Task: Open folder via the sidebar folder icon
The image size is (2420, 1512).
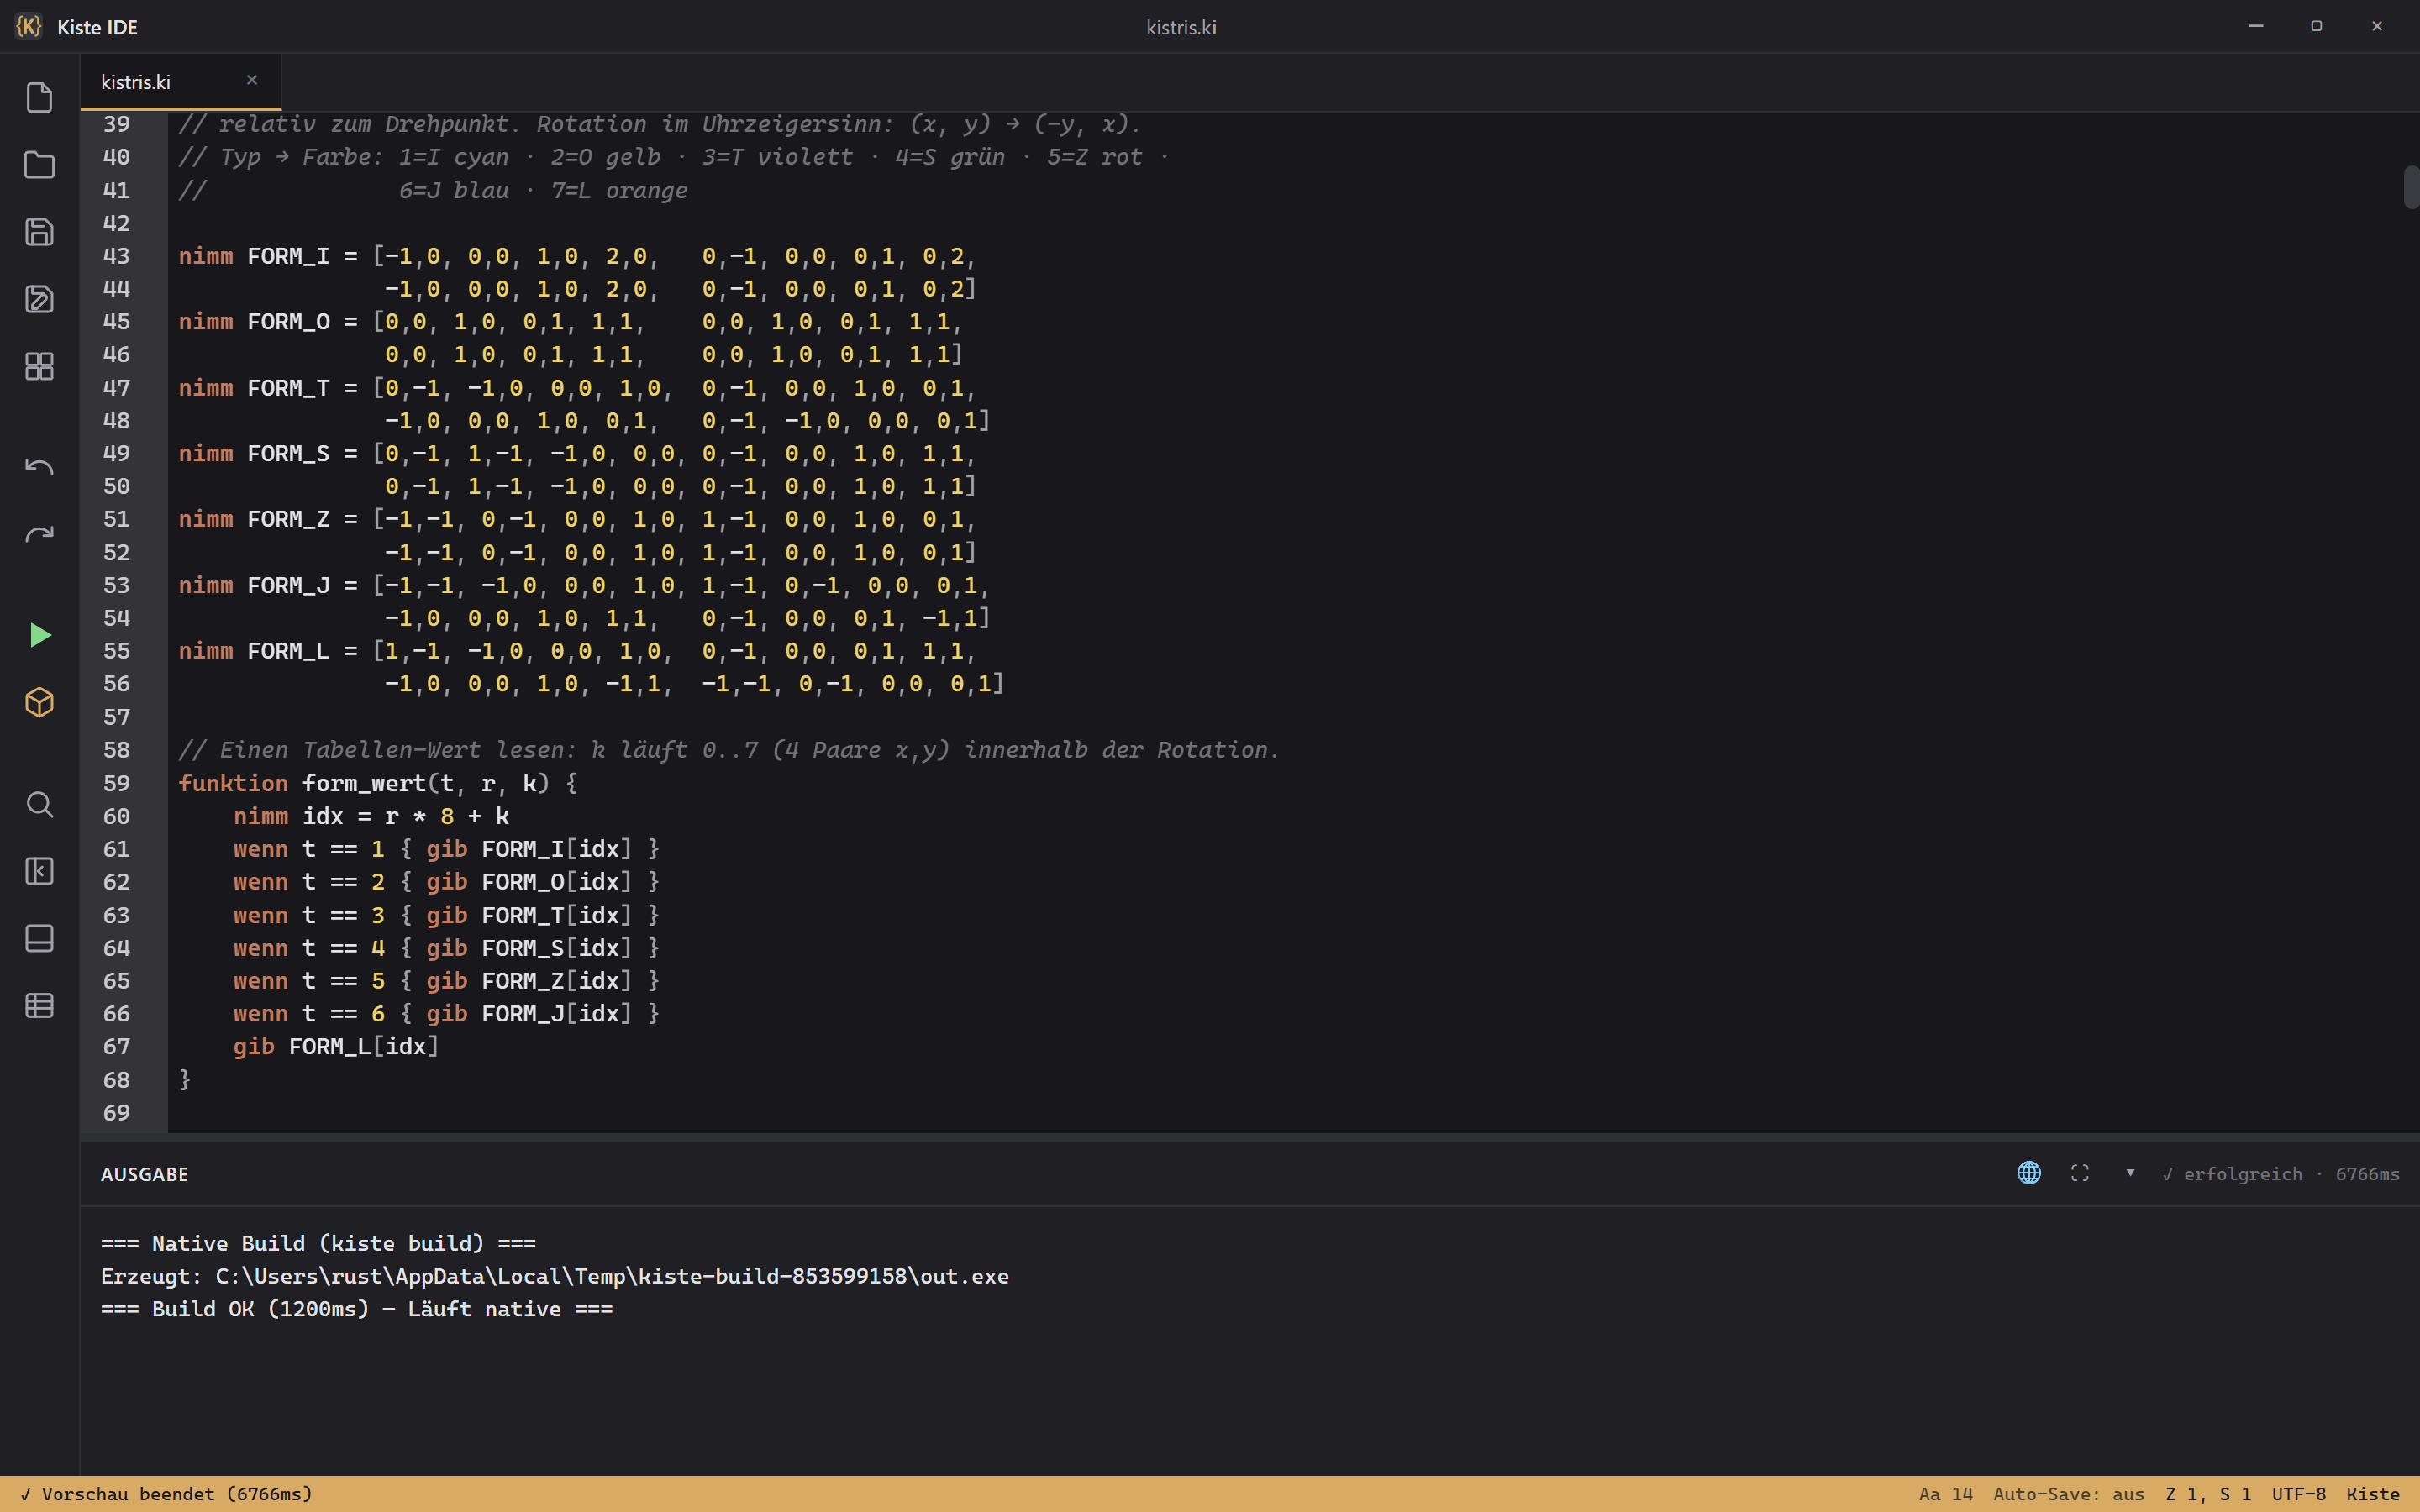Action: [39, 165]
